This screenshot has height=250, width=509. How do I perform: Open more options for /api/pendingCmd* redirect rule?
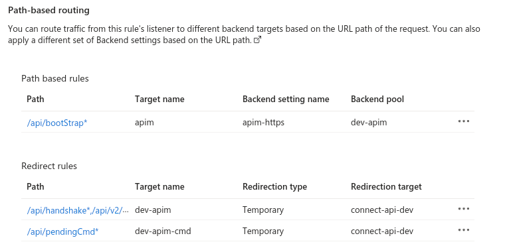464,230
